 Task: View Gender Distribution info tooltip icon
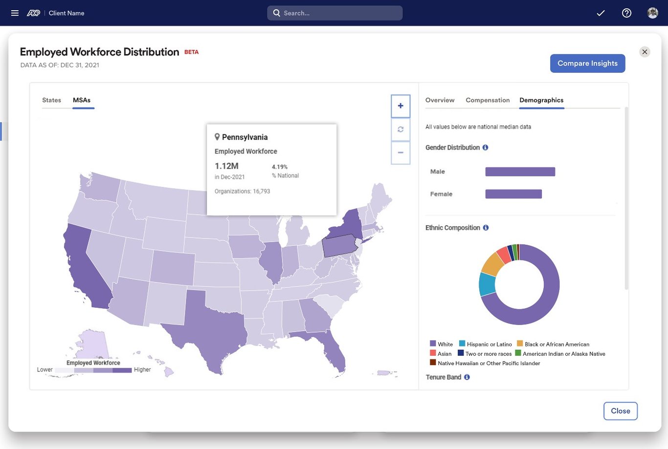pos(485,147)
